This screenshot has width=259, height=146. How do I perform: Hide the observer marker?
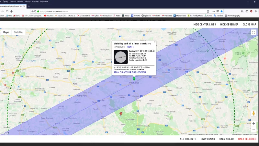229,24
